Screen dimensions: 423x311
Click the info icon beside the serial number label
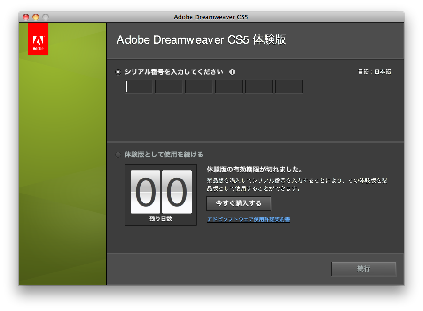232,72
